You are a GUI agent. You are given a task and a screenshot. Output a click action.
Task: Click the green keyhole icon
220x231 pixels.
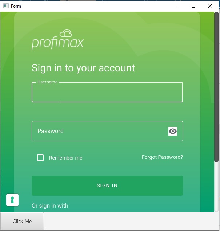pos(12,200)
